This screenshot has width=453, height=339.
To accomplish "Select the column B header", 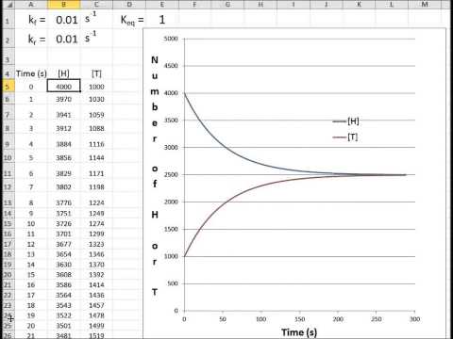I will coord(64,4).
